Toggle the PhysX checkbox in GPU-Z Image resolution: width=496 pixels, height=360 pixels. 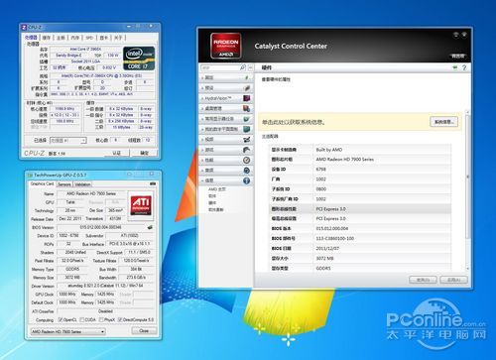click(100, 319)
